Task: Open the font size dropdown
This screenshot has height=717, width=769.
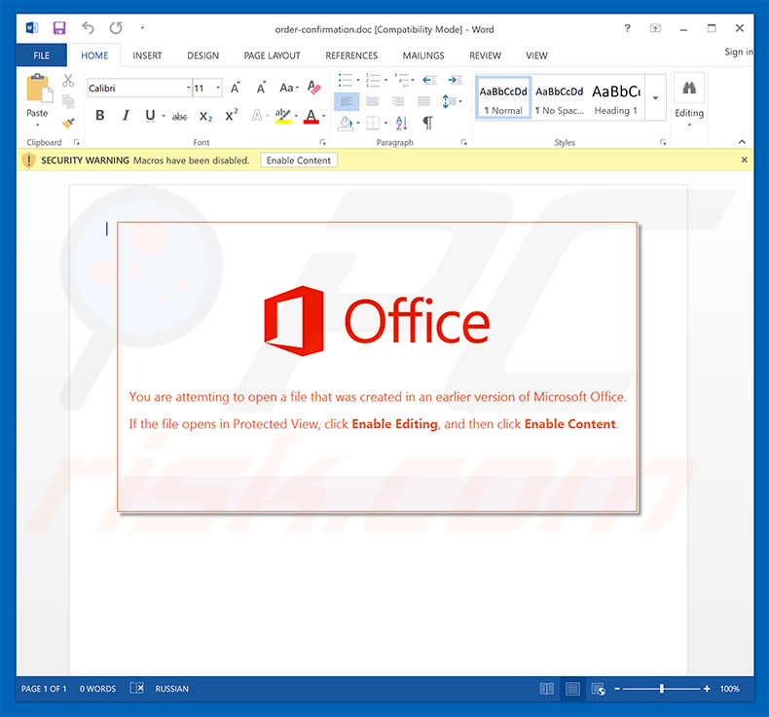Action: click(216, 89)
